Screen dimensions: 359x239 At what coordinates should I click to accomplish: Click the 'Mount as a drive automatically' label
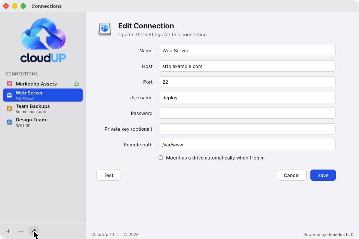215,158
